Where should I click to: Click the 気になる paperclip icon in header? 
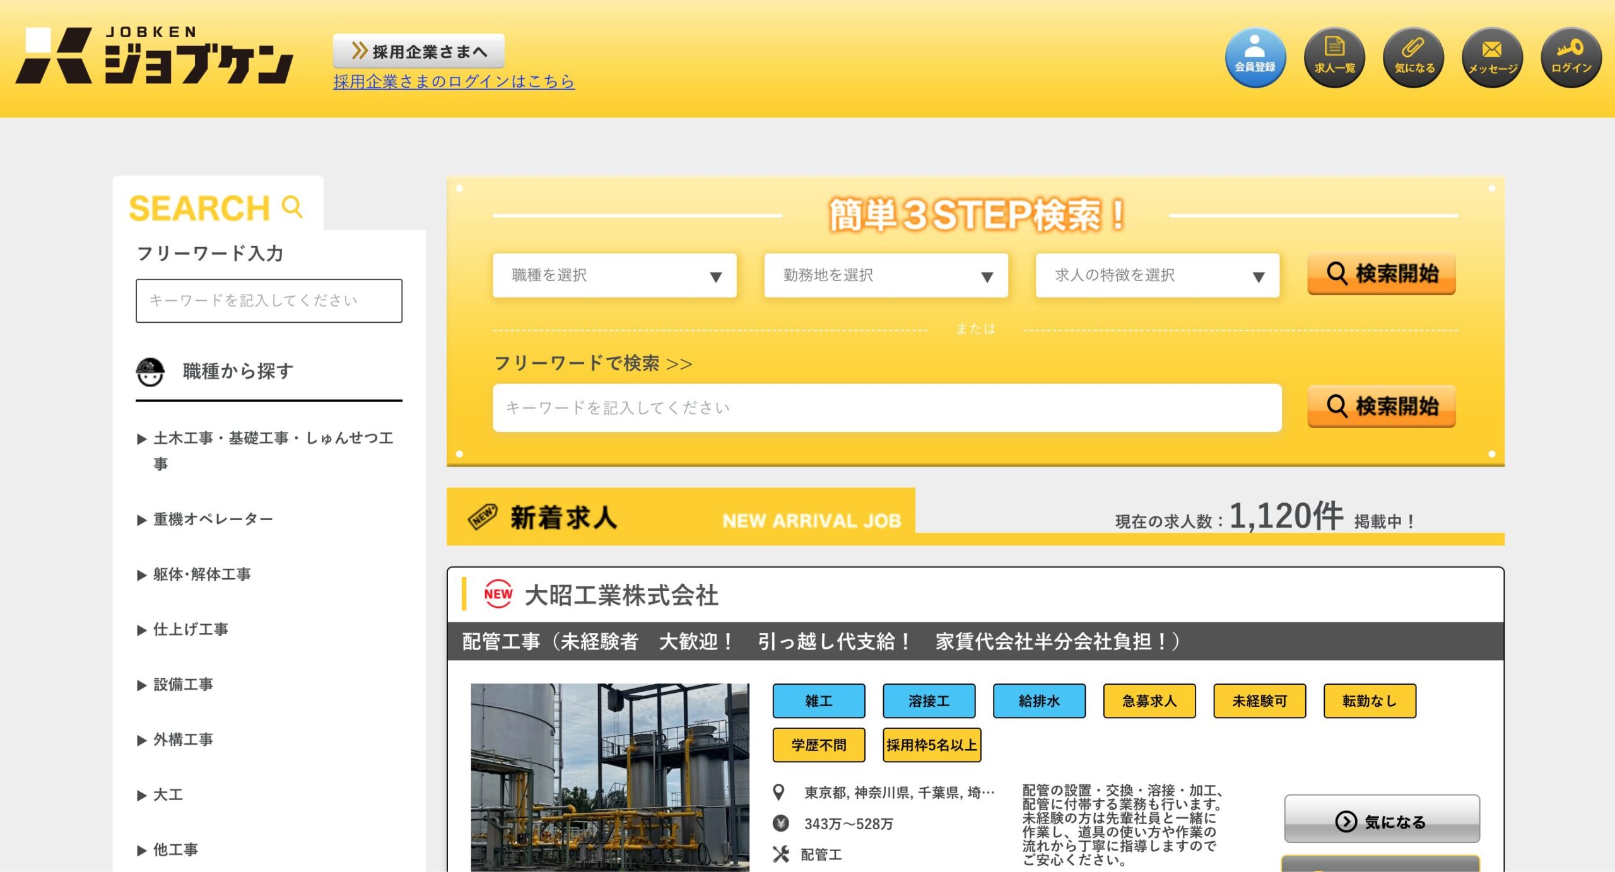tap(1413, 57)
